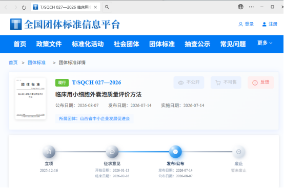Screen dimensions: 284x188
Task: Open the 标准化活动 navigation item
Action: (x=88, y=44)
